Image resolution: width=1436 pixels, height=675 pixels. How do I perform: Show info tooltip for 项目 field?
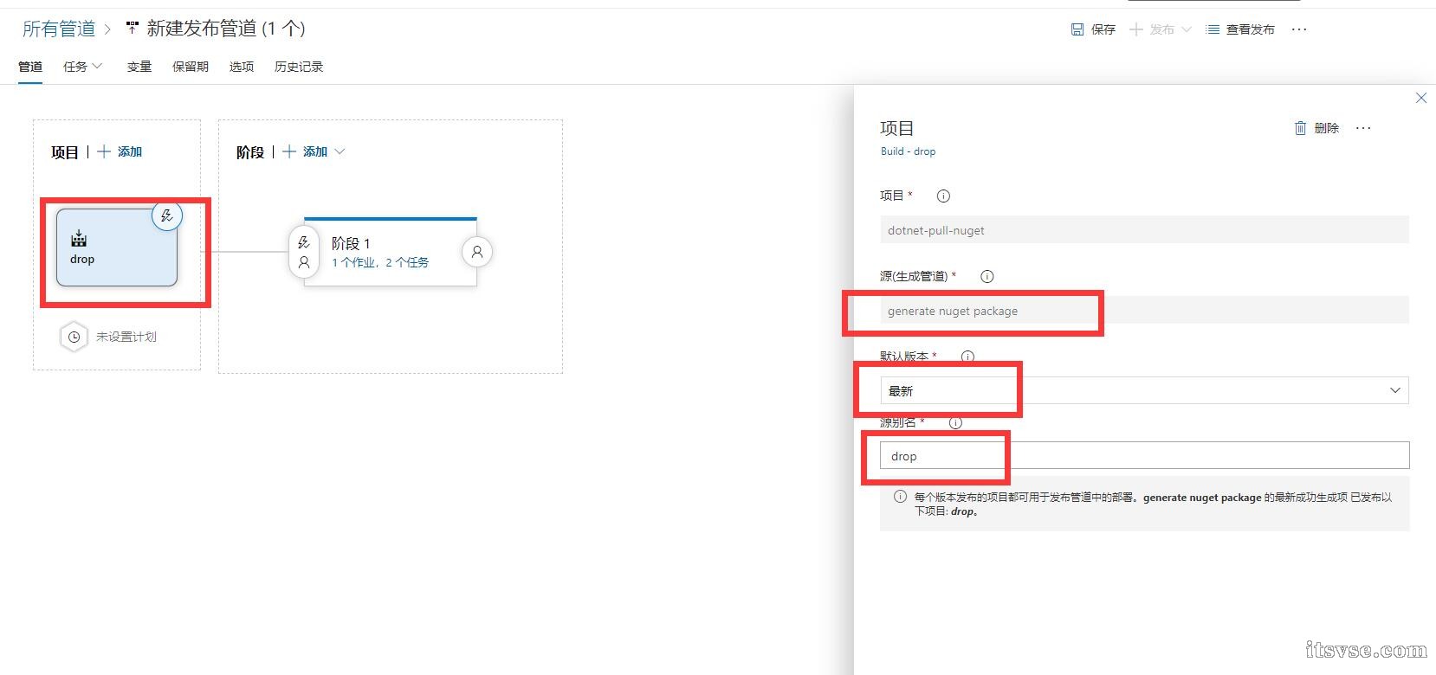coord(944,196)
